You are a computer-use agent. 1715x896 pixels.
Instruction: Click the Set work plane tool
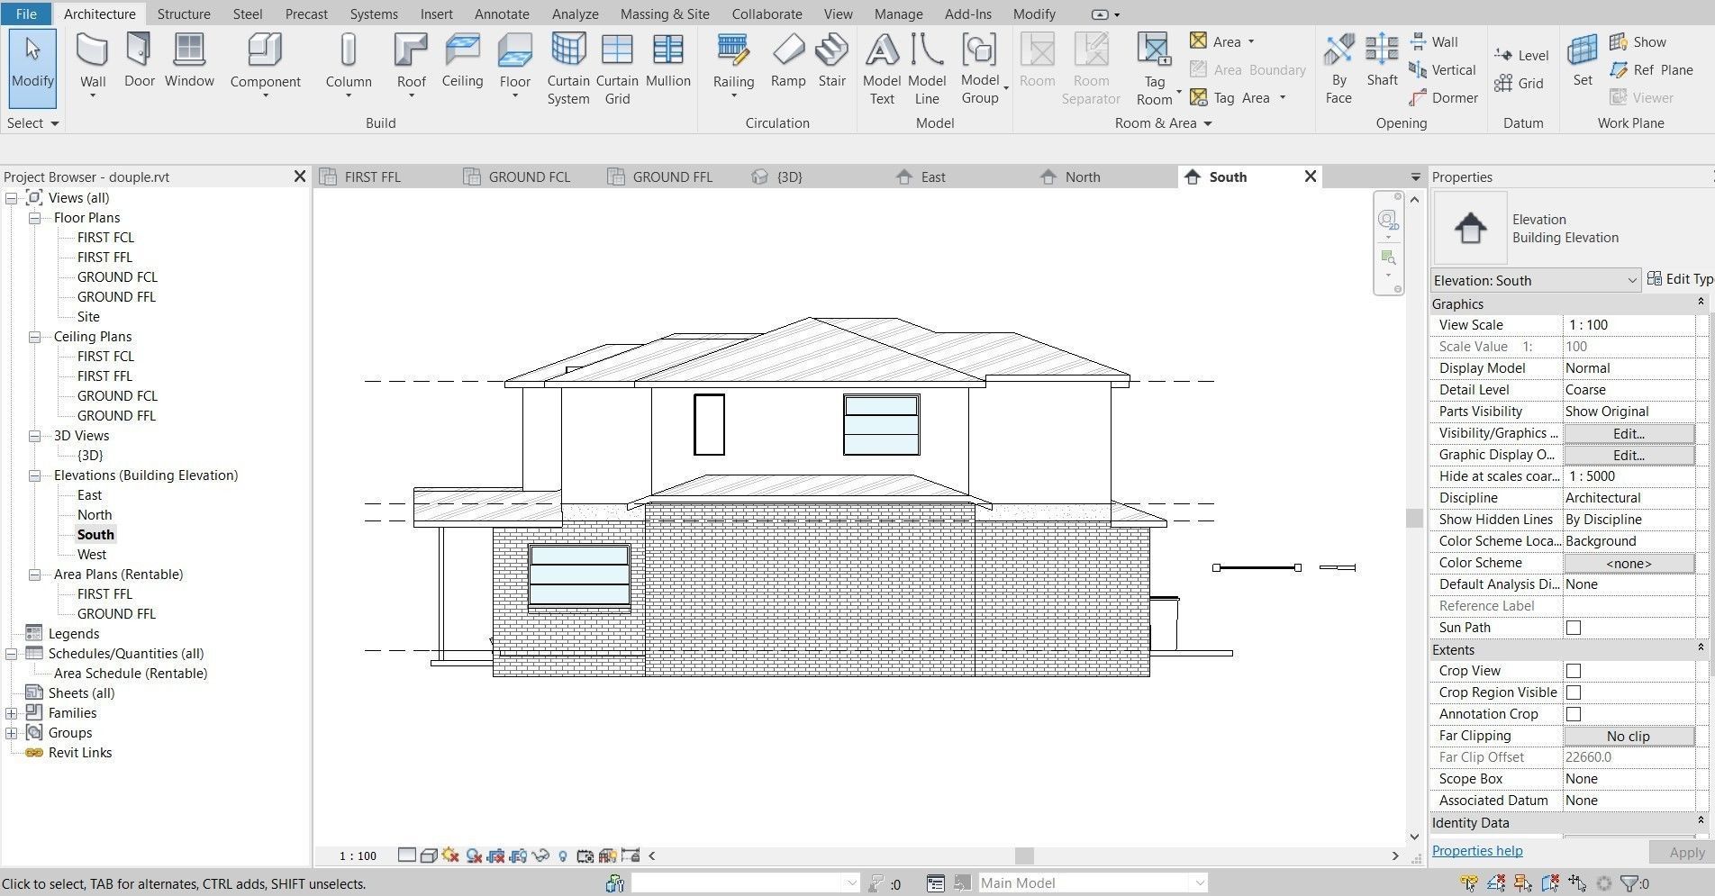(1583, 61)
